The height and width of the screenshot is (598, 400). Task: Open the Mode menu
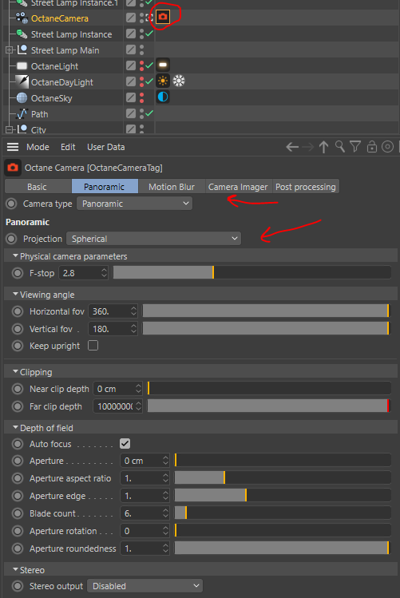(x=38, y=147)
